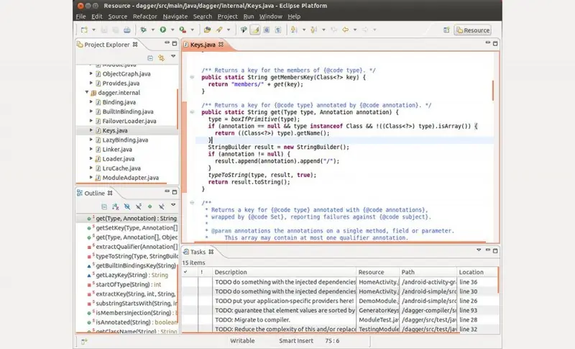Select FailoverLoader.java in Project Explorer
The image size is (575, 349).
[129, 121]
